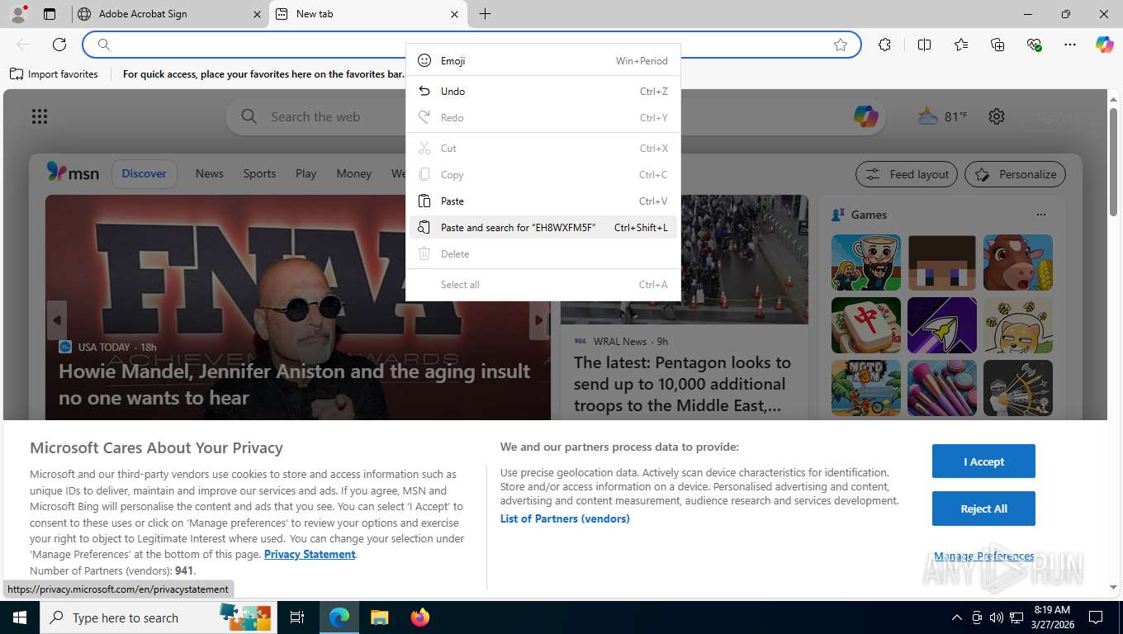
Task: Open the Sports feed tab
Action: tap(259, 173)
